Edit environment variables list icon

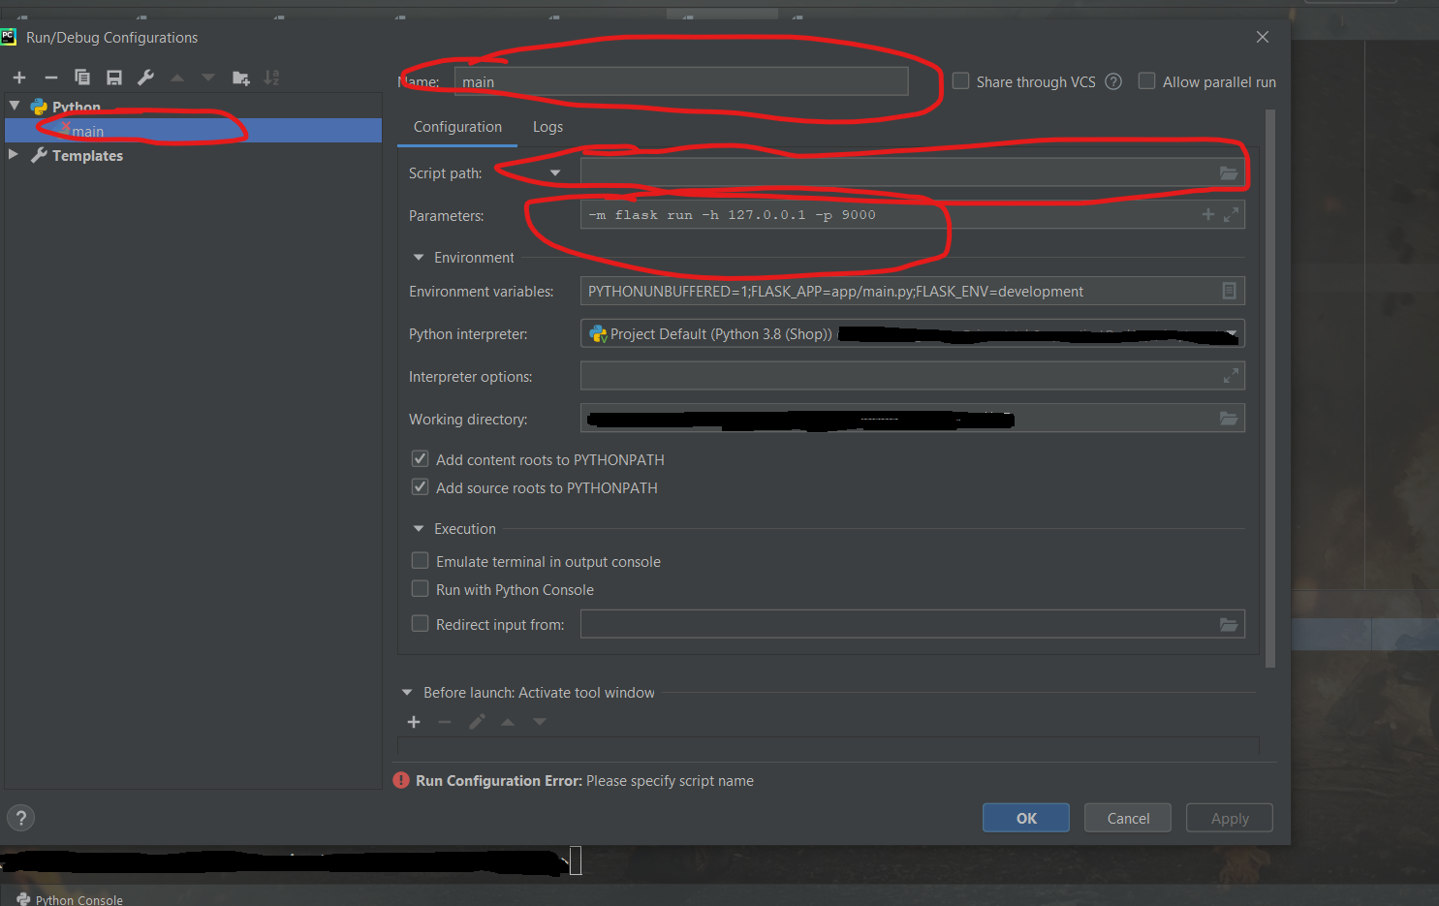[x=1229, y=291]
